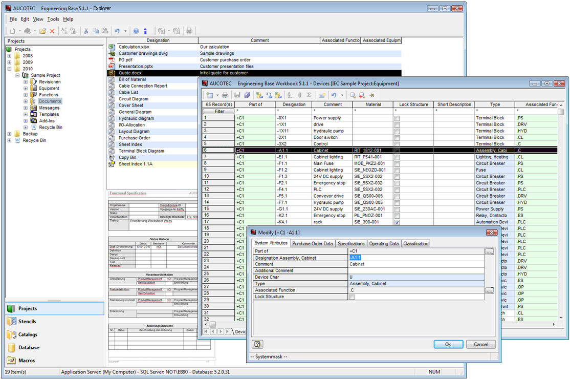This screenshot has height=379, width=570.
Task: Toggle Lock Structure checkbox for Conveyor drive row
Action: point(397,196)
